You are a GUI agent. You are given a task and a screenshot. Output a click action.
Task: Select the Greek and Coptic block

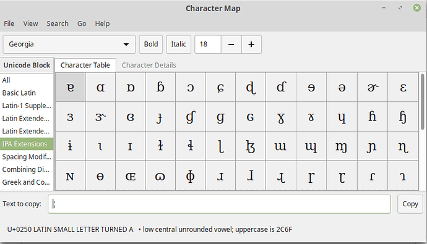(x=27, y=182)
